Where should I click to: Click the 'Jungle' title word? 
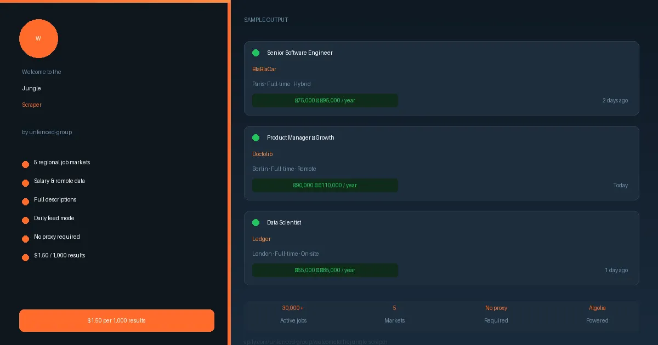(x=31, y=88)
